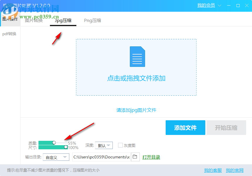Click the 开始压缩 start compression button
The height and width of the screenshot is (176, 252).
pyautogui.click(x=226, y=128)
